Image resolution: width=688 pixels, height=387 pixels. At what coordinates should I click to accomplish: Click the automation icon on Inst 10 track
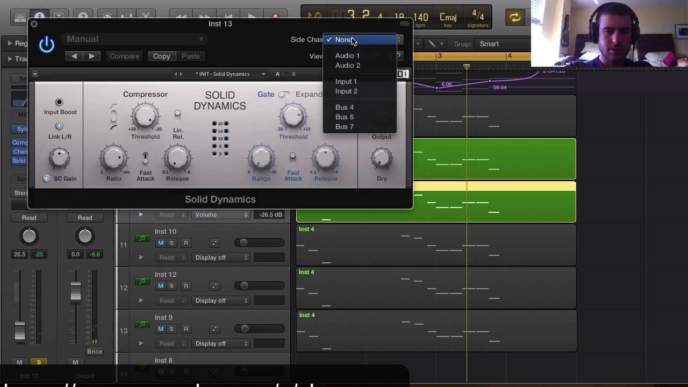[214, 243]
